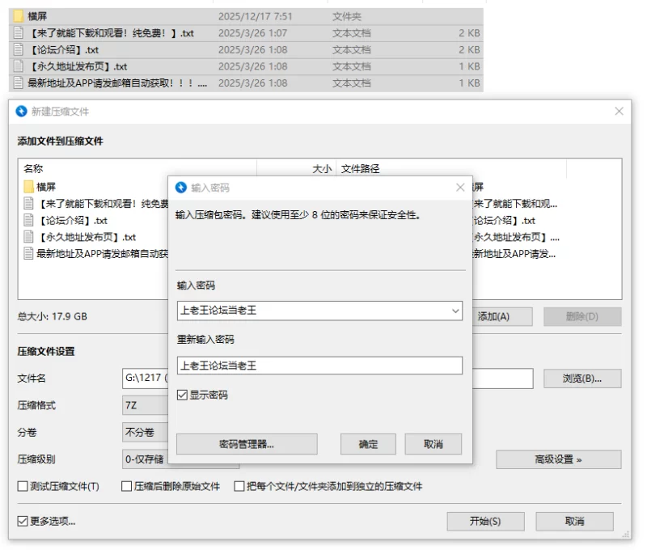Screen dimensions: 647x554
Task: Sort by 文件路径 column header
Action: [360, 169]
